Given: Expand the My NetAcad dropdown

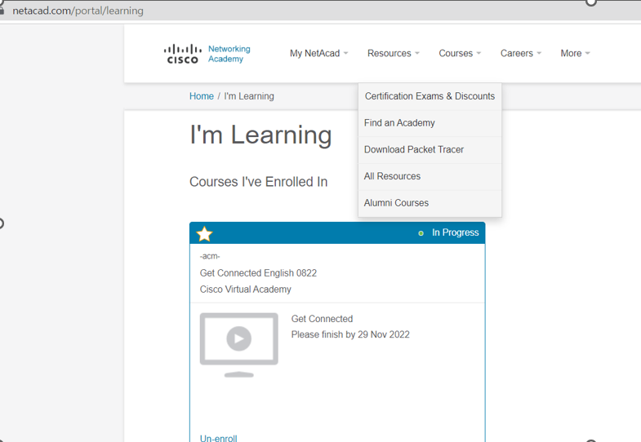Looking at the screenshot, I should 318,54.
